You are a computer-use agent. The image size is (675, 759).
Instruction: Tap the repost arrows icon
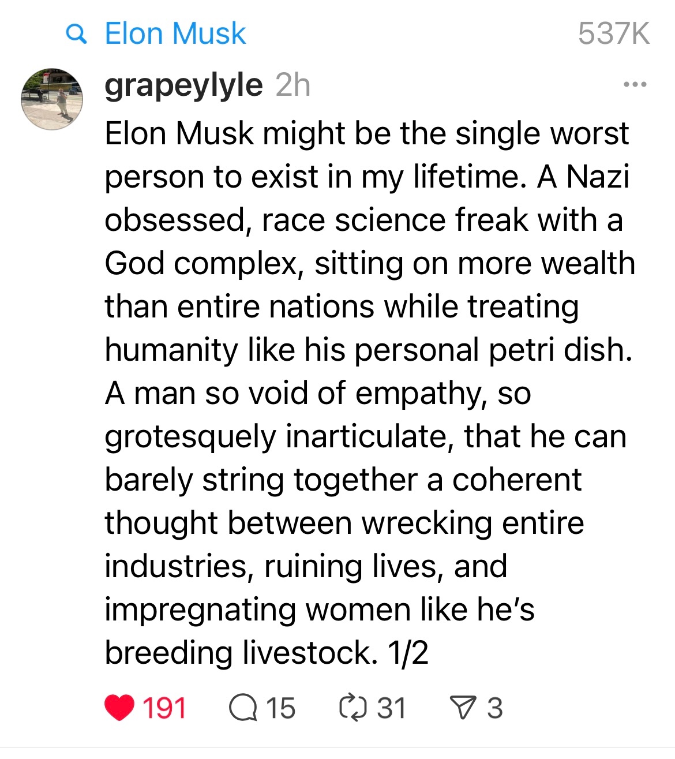(352, 708)
